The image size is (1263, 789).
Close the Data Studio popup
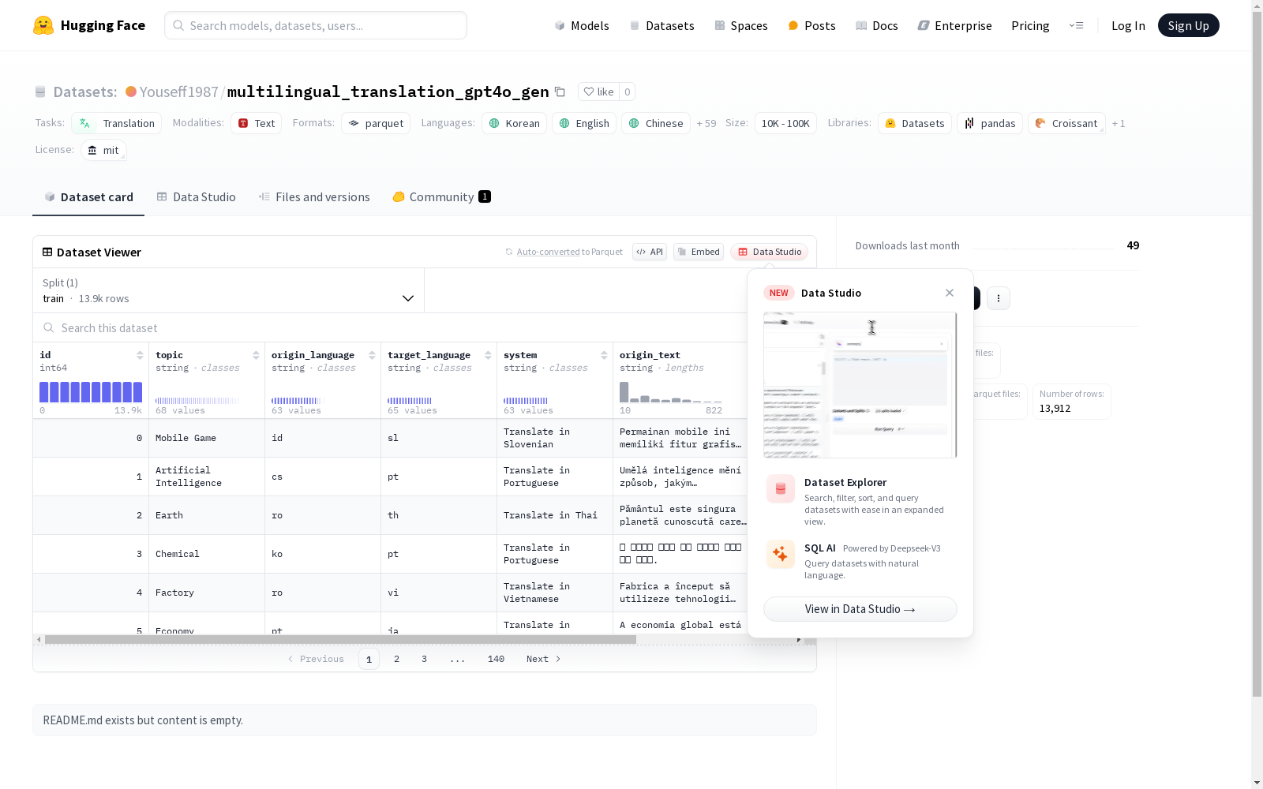950,293
